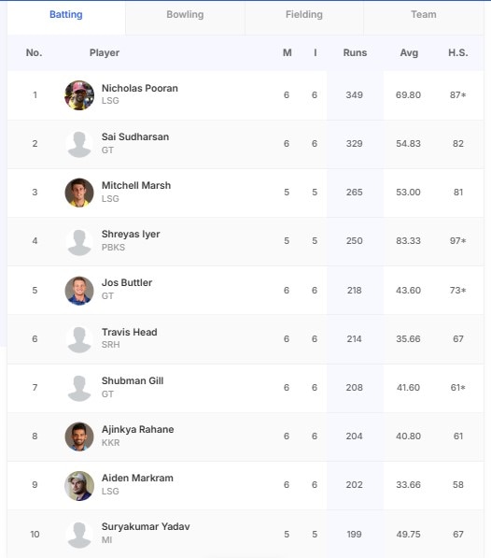Open Suryakumar Yadav's name link
The image size is (491, 558).
coord(146,526)
